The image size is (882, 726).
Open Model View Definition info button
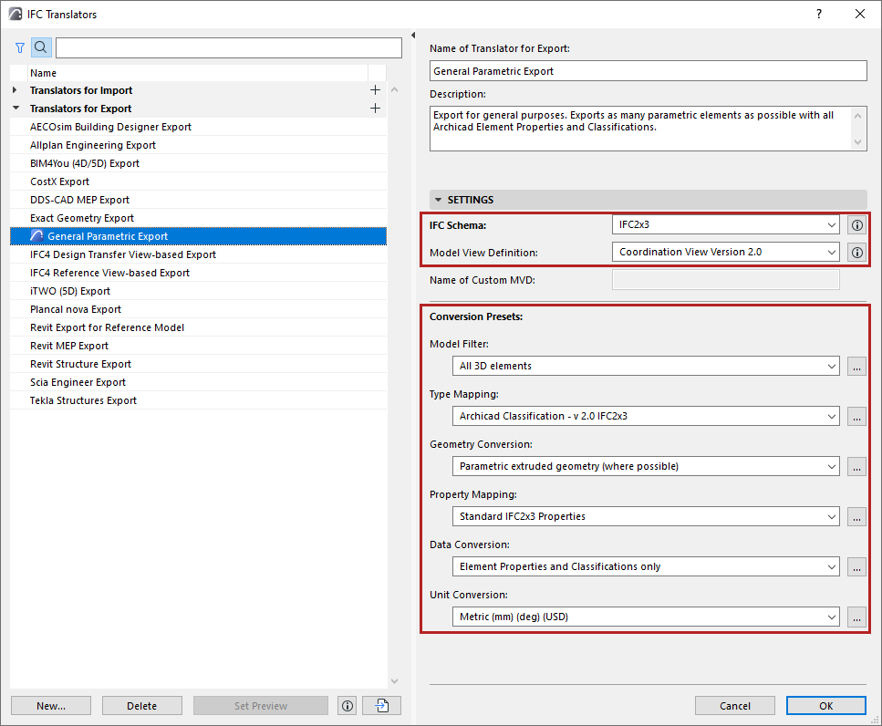[x=856, y=253]
